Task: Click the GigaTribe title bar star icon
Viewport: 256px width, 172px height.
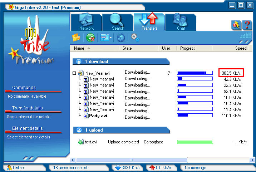Action: tap(11, 7)
